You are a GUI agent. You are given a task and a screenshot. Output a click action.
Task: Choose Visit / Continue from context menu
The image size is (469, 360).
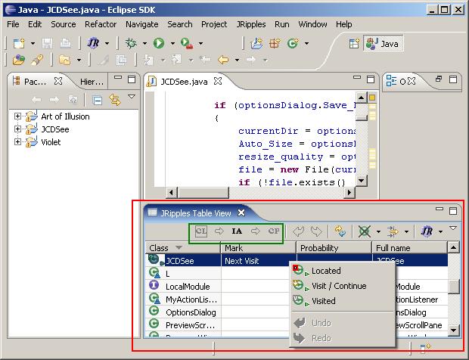pos(343,286)
